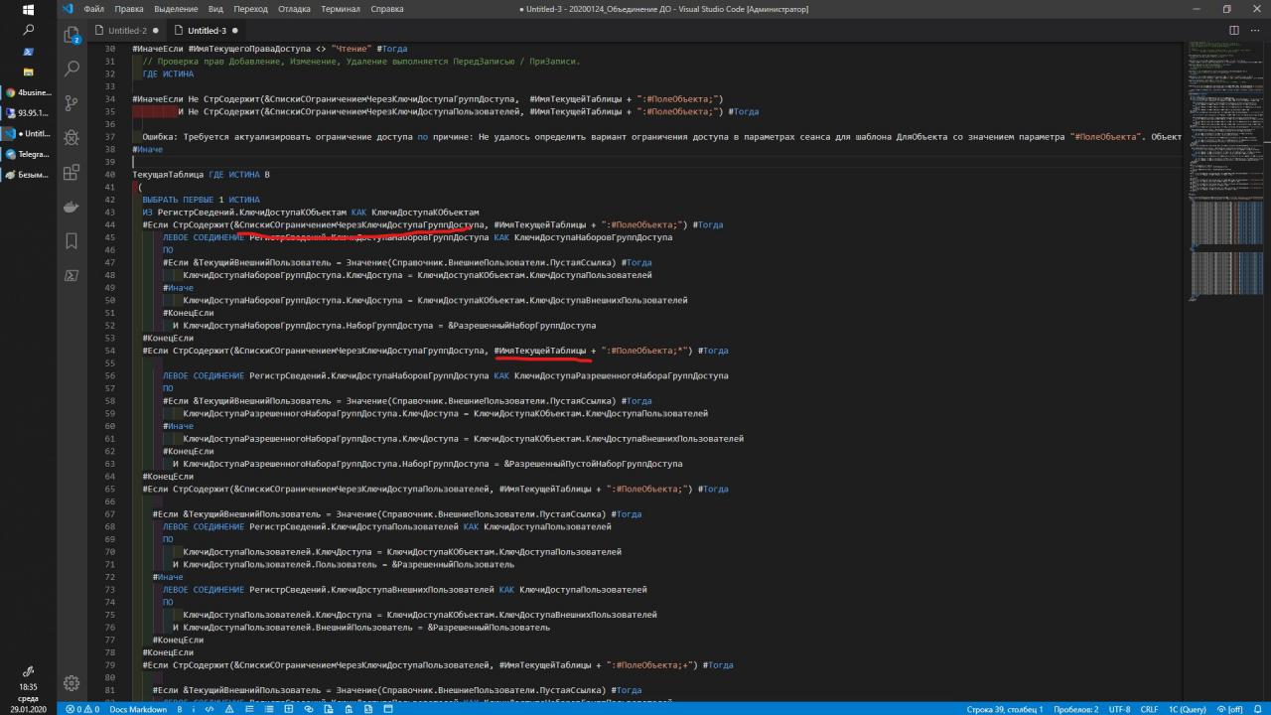The height and width of the screenshot is (715, 1271).
Task: Open the editor More Actions menu
Action: [x=1256, y=30]
